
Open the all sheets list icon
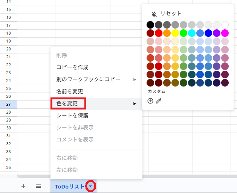point(38,186)
